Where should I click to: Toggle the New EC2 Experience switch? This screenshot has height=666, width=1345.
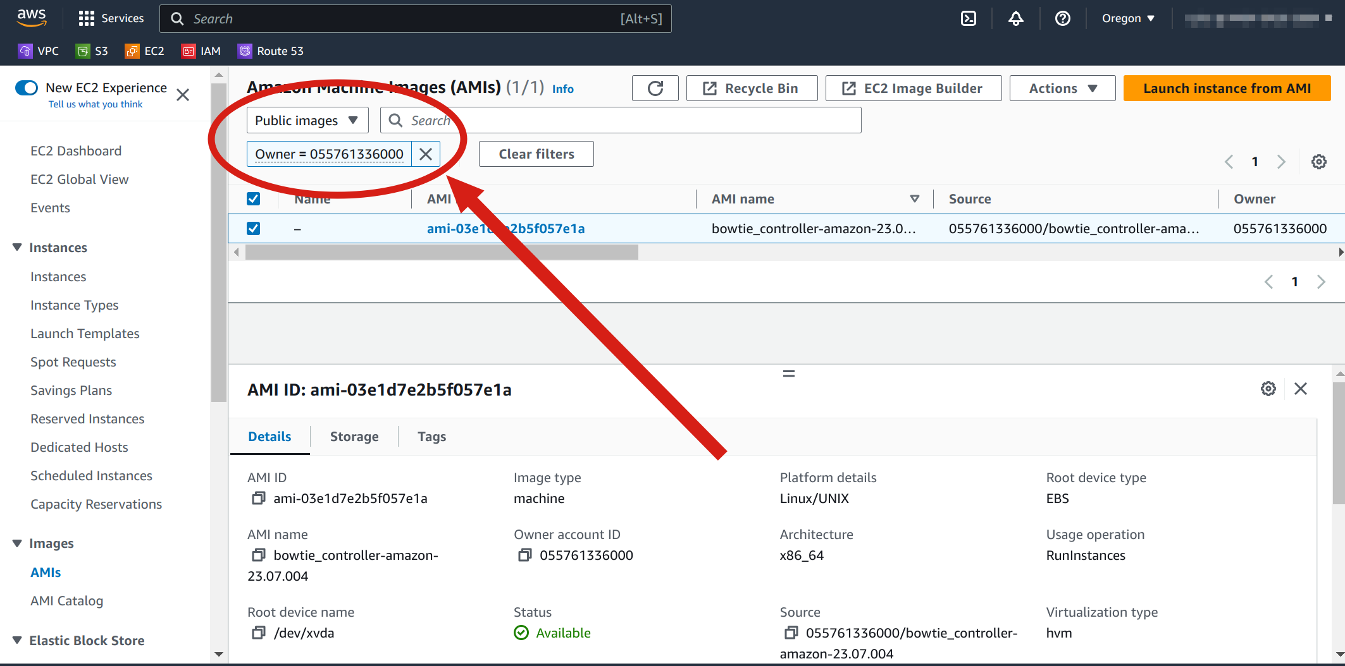point(27,88)
